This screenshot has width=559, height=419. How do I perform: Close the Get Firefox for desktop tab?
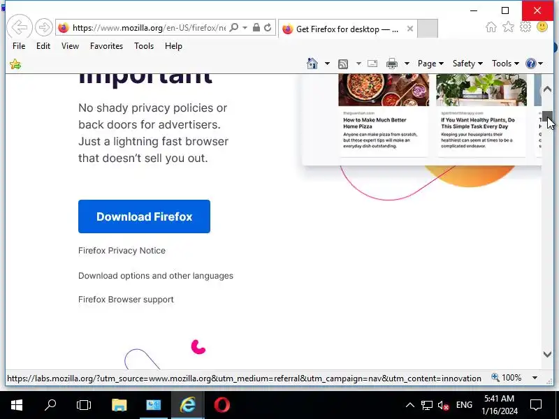(410, 29)
